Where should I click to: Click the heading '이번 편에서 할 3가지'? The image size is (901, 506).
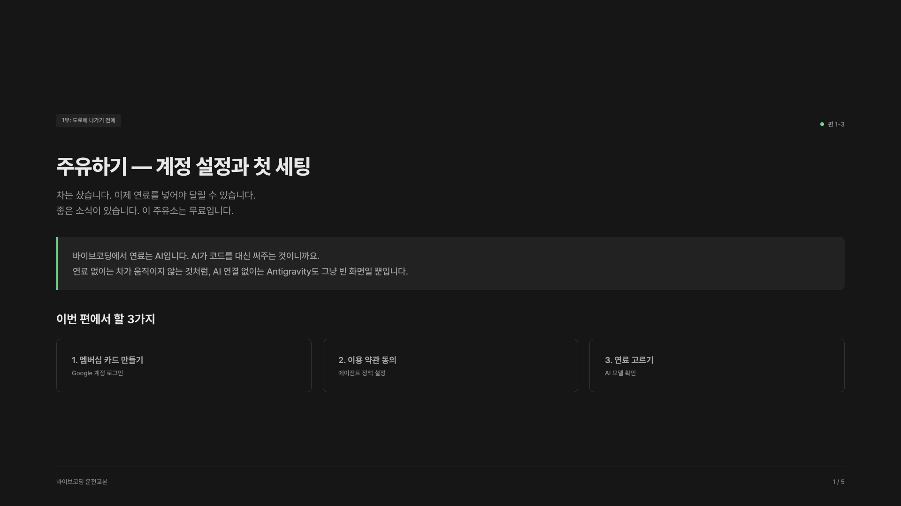click(x=106, y=319)
